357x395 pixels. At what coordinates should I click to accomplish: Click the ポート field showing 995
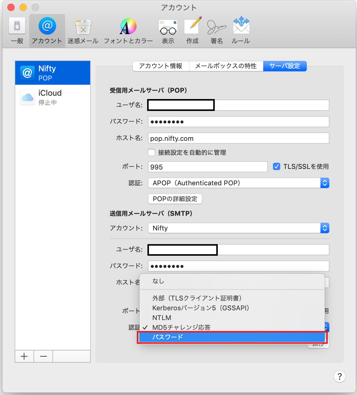[208, 167]
